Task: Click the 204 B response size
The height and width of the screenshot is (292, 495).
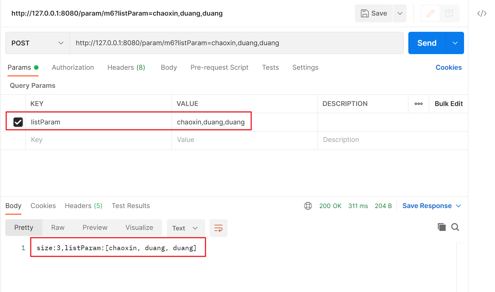Action: coord(383,206)
